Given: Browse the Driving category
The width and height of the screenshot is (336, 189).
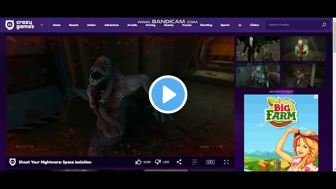Looking at the screenshot, I should [150, 25].
